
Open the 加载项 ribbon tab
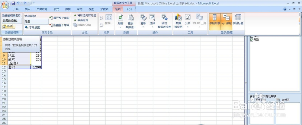click(104, 9)
